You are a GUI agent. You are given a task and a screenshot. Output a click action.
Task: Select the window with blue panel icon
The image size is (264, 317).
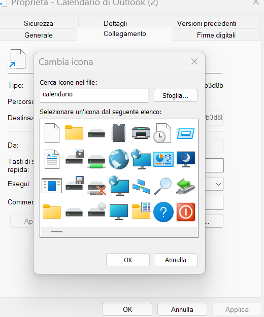(52, 186)
